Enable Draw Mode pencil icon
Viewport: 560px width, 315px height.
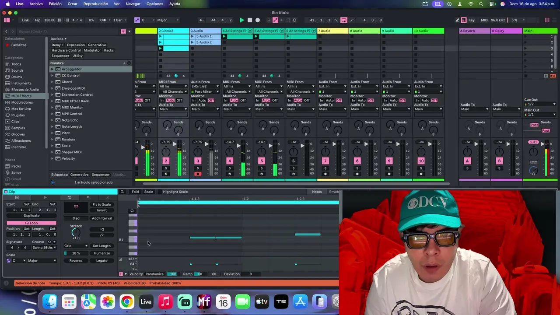[457, 20]
